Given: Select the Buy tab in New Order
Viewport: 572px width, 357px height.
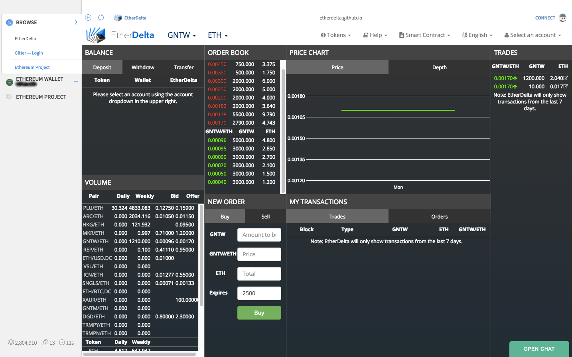Looking at the screenshot, I should 225,217.
